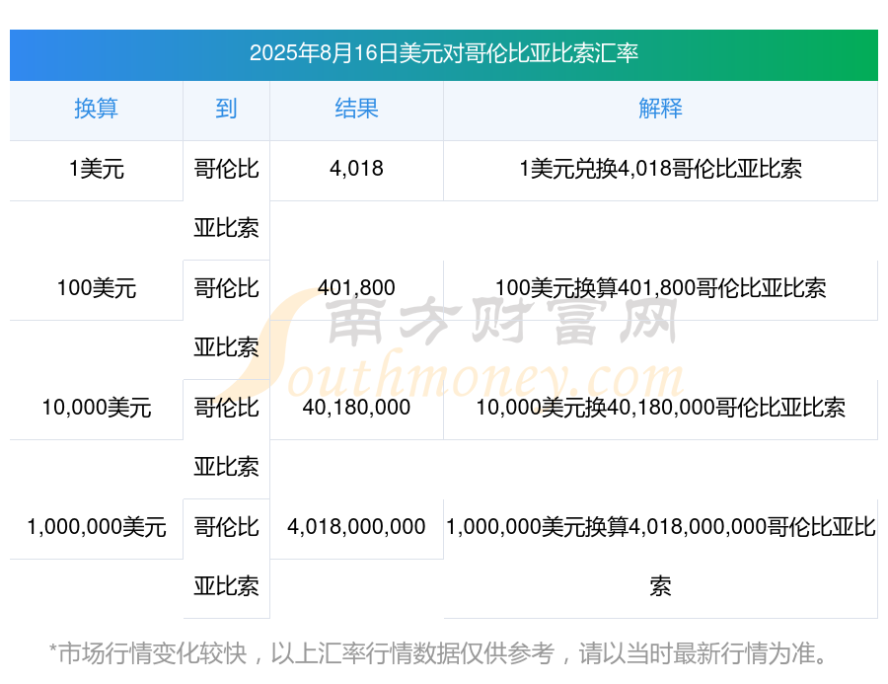The width and height of the screenshot is (888, 684).
Task: Click the explanation 1,000,000美元换算4,018,000,000哥伦比亚比索
Action: pyautogui.click(x=660, y=557)
